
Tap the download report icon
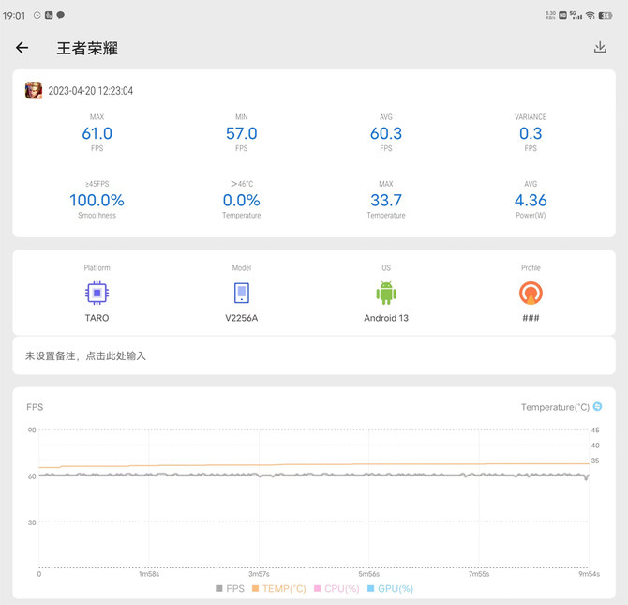(600, 47)
